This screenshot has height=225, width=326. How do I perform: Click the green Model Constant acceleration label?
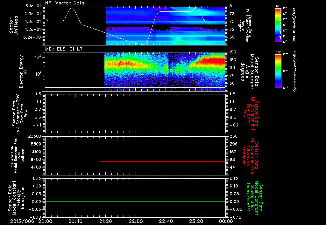254,198
